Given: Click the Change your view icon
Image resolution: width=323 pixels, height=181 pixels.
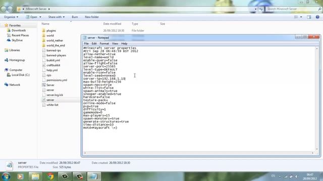Looking at the screenshot, I should [296, 17].
